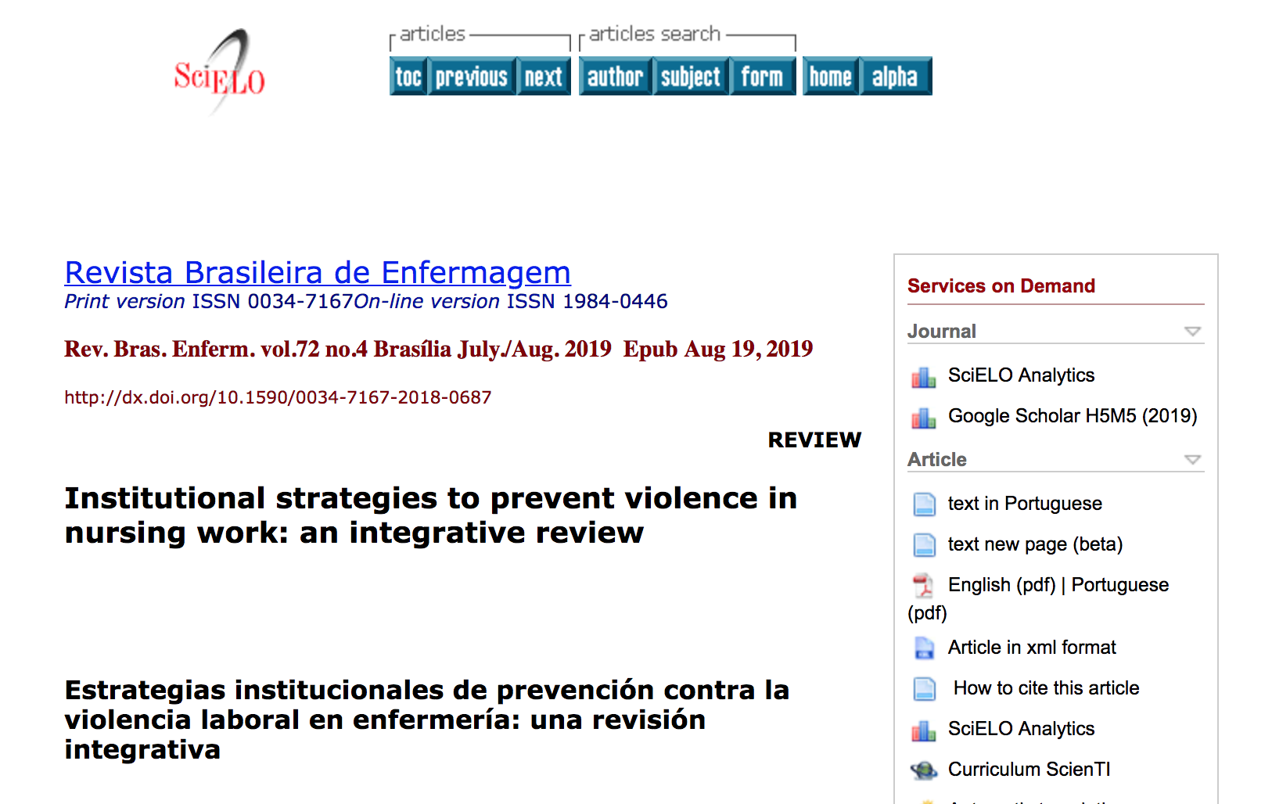The height and width of the screenshot is (804, 1272).
Task: Collapse the Article section arrow
Action: 1191,460
